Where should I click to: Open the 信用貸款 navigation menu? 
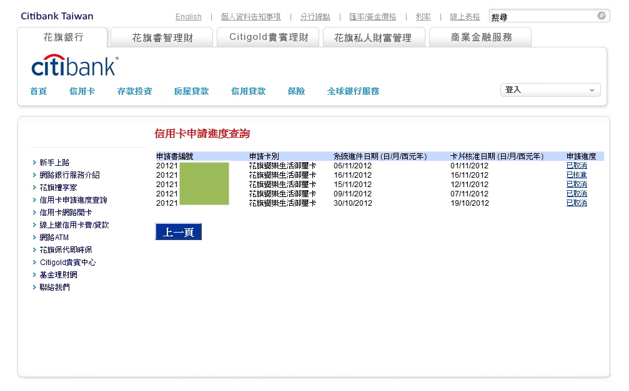point(249,91)
